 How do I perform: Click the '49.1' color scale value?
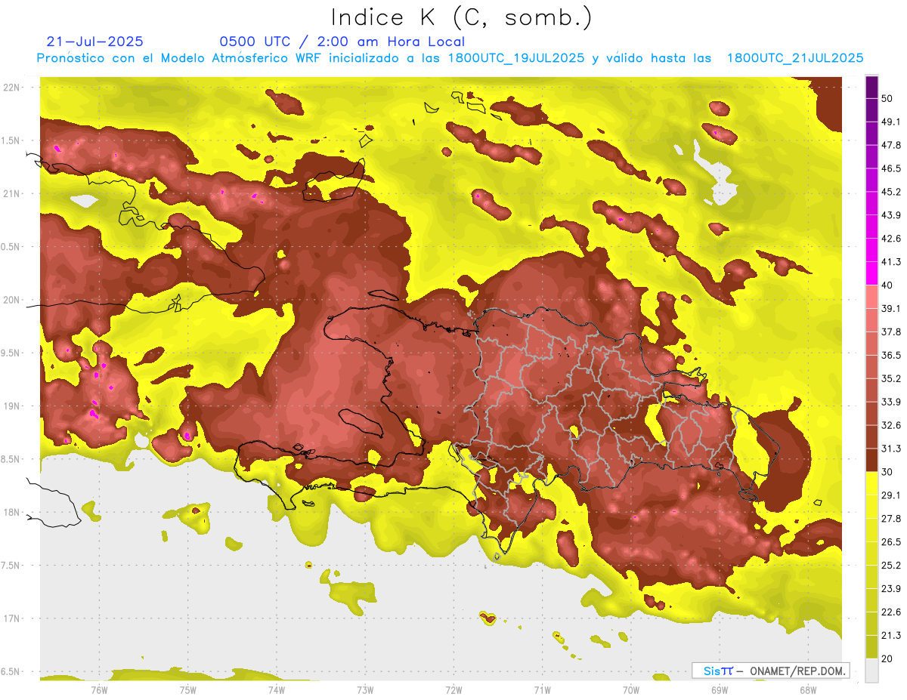tap(890, 122)
